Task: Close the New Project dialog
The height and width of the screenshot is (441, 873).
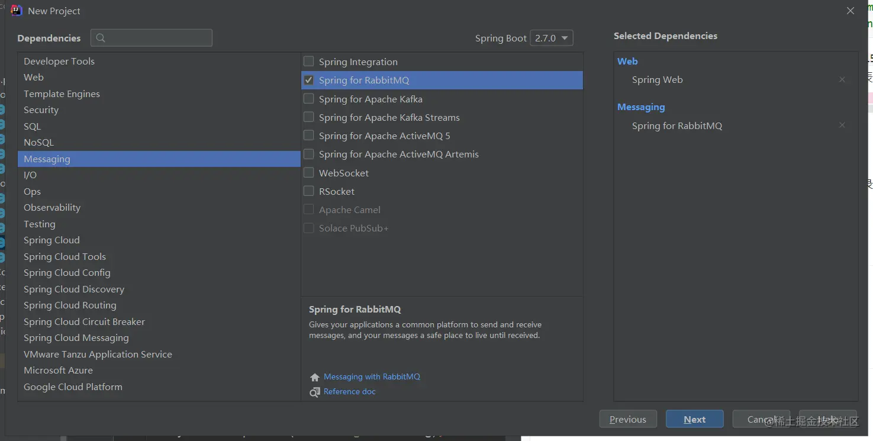Action: click(x=851, y=11)
